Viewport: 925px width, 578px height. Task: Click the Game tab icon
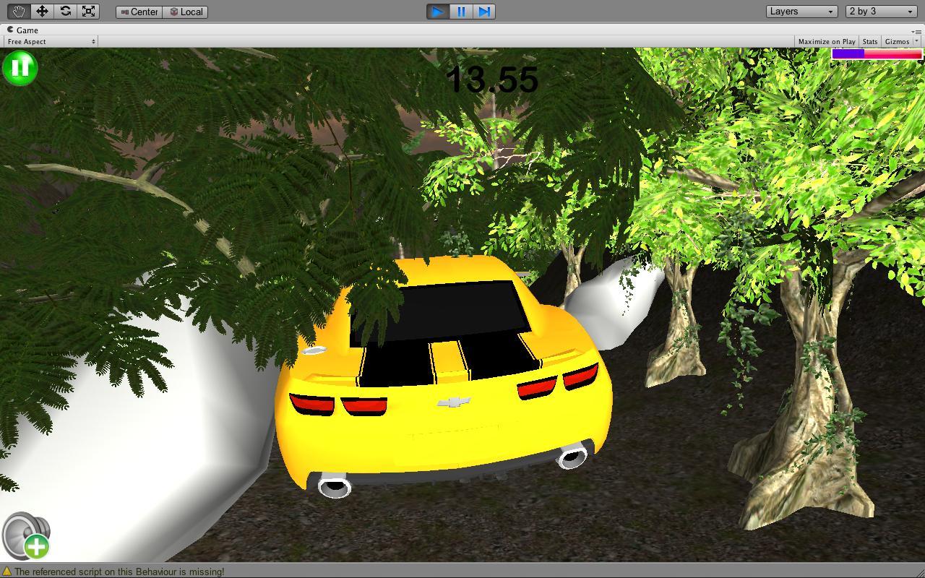[x=10, y=30]
